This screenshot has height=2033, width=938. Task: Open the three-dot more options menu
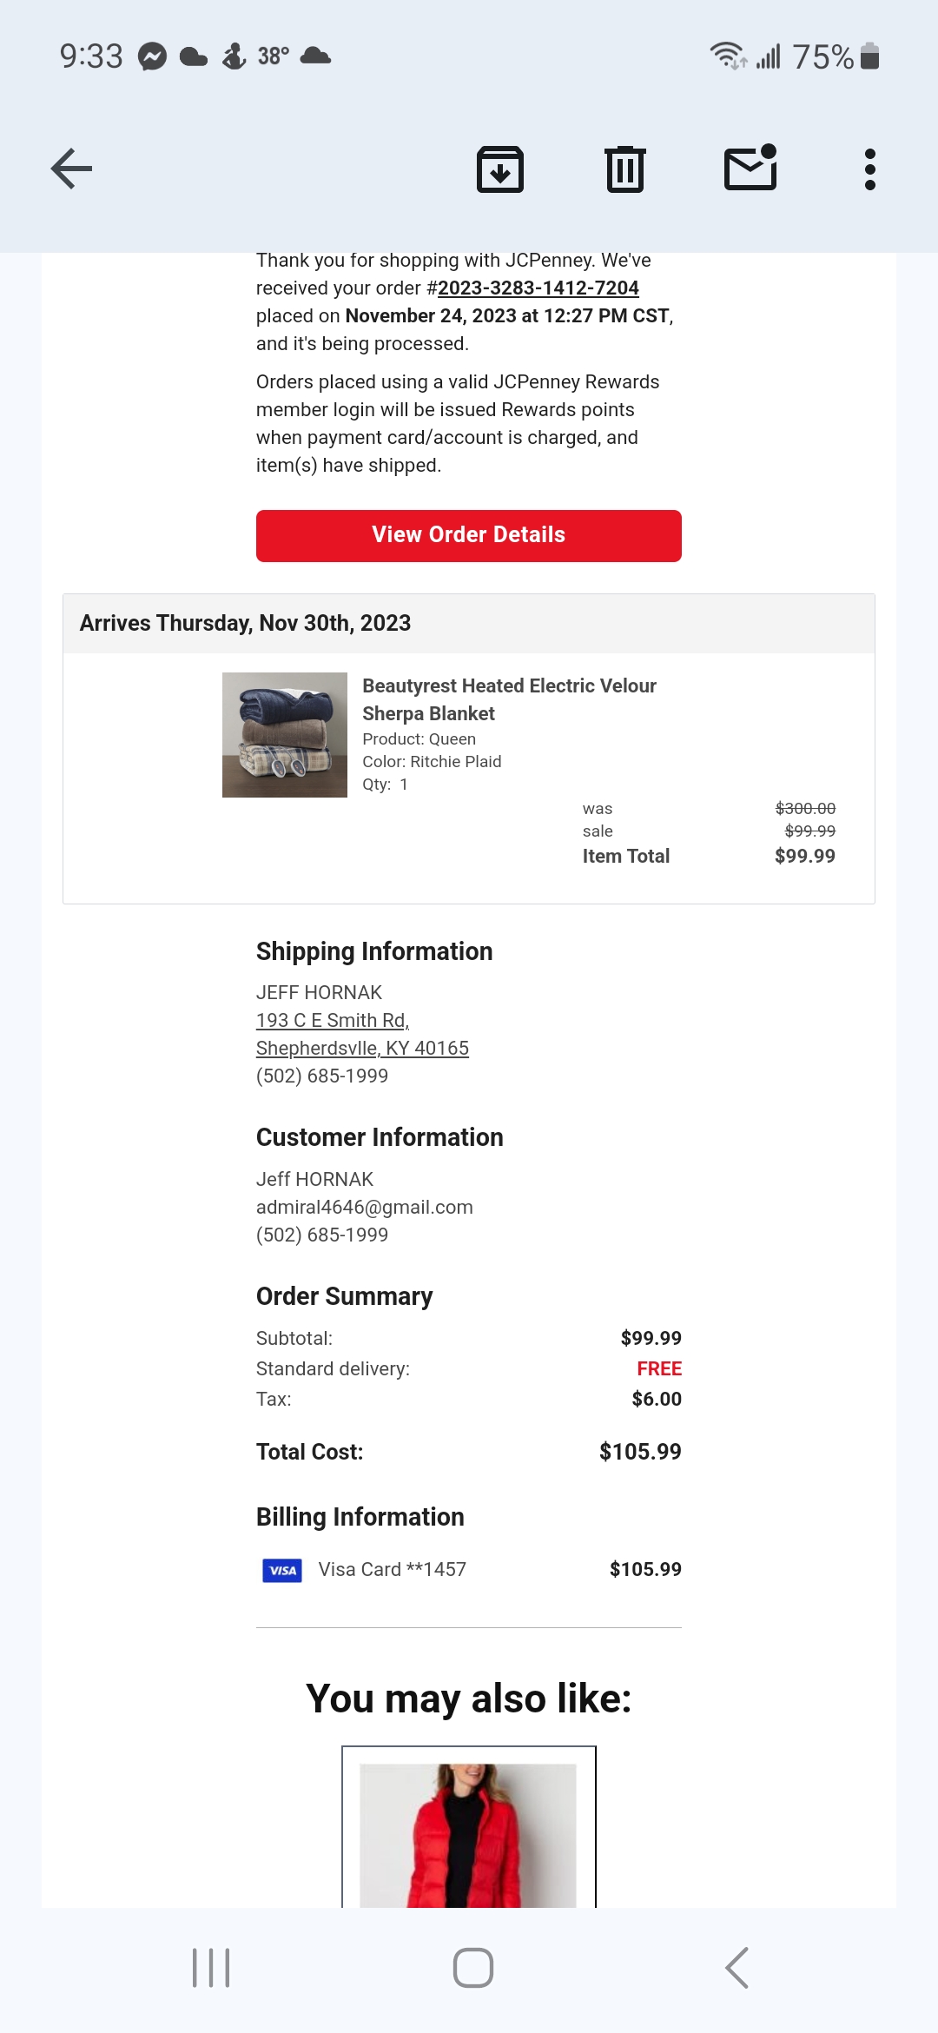point(869,169)
